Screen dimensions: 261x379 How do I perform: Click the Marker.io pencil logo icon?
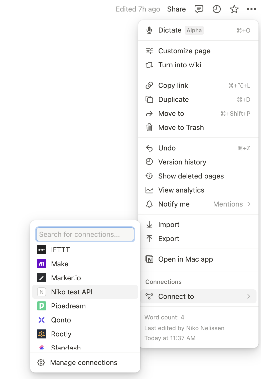tap(42, 278)
